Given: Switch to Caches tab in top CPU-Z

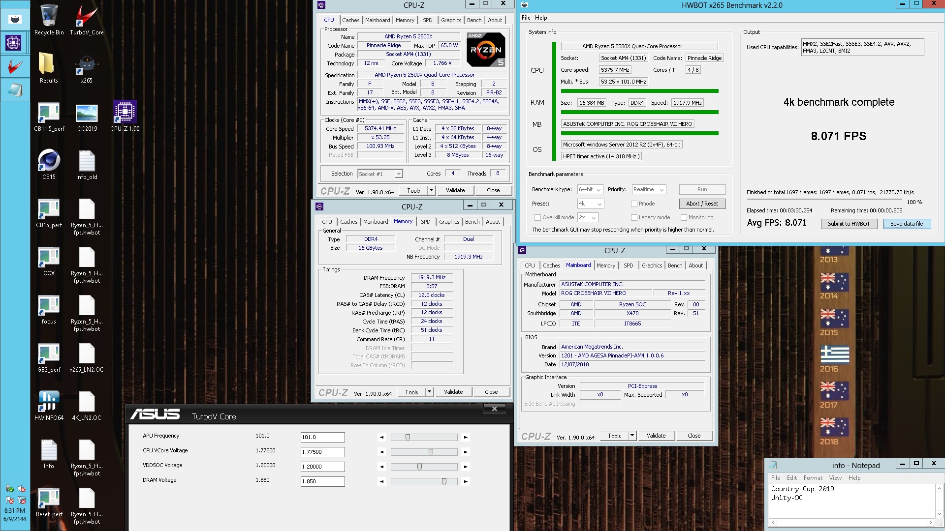Looking at the screenshot, I should point(350,20).
